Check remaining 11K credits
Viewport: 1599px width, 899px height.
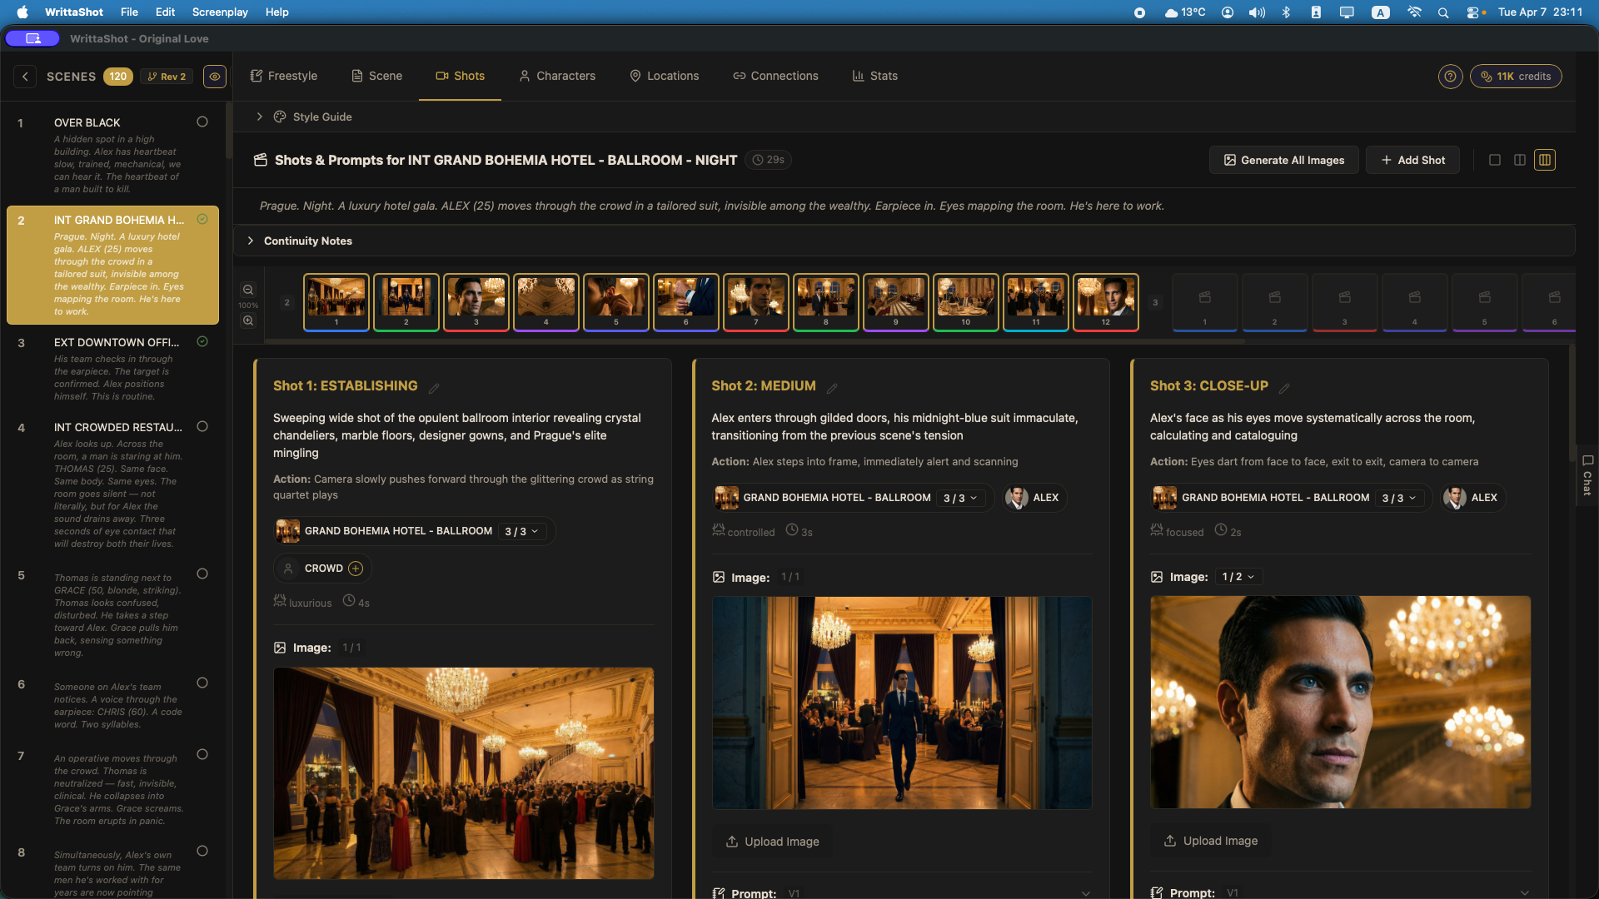pyautogui.click(x=1516, y=76)
